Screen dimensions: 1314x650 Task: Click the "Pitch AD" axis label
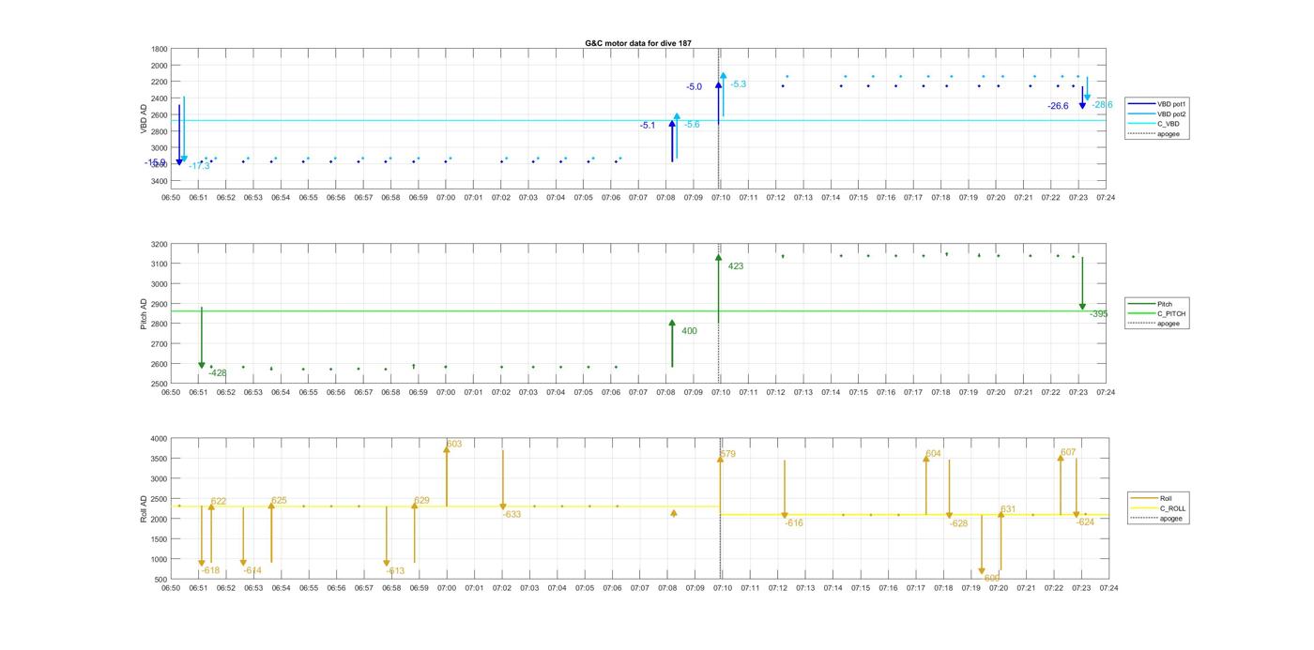point(145,313)
